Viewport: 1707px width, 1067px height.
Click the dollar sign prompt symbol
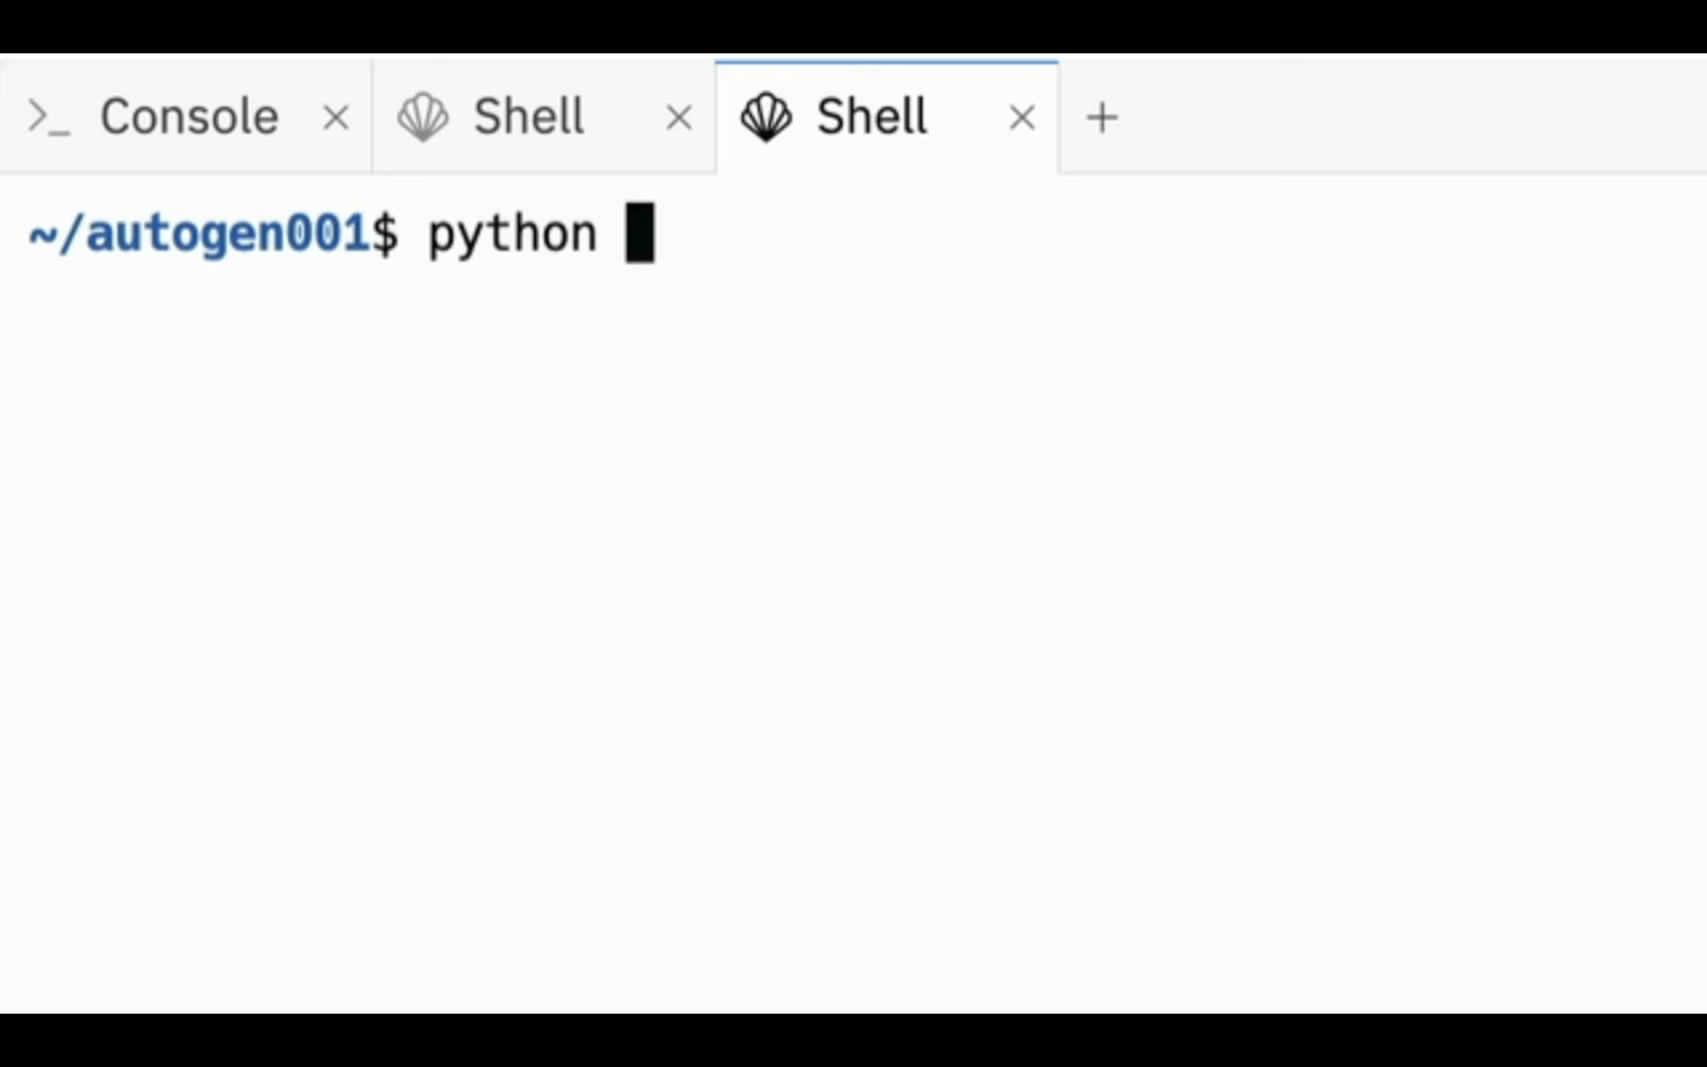pyautogui.click(x=385, y=234)
